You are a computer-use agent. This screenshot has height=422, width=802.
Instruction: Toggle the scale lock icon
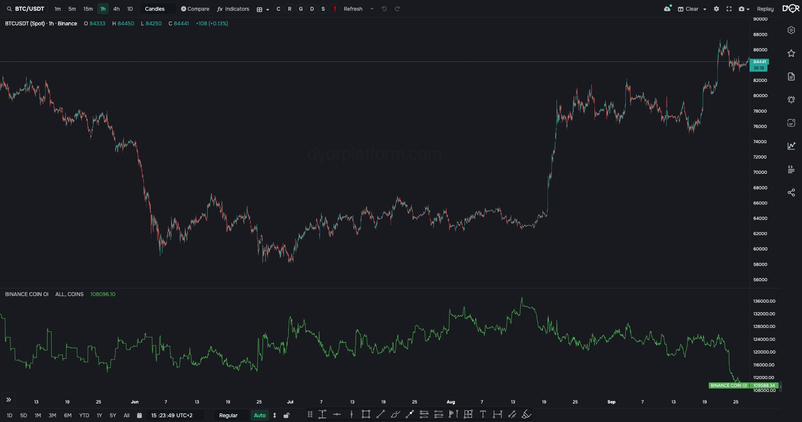coord(287,415)
